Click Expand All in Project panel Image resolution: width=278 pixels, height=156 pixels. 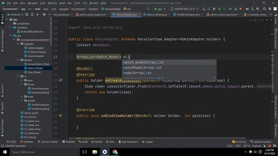(32, 14)
